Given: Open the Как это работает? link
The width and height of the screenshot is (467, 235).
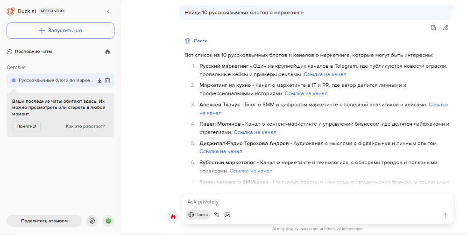Looking at the screenshot, I should 85,126.
